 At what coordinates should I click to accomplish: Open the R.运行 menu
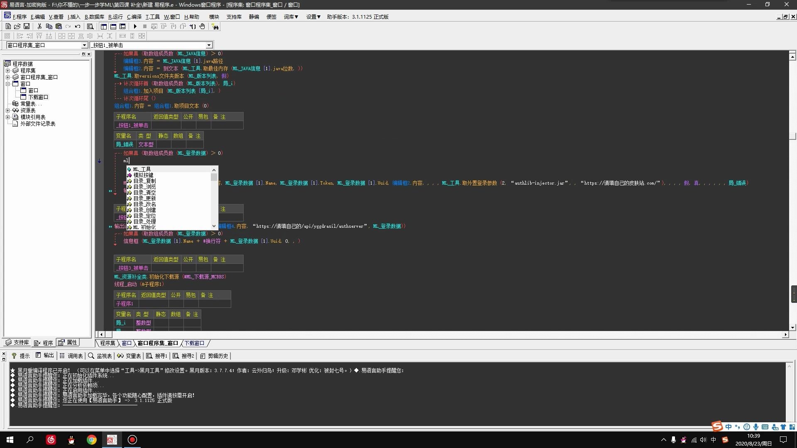coord(115,17)
